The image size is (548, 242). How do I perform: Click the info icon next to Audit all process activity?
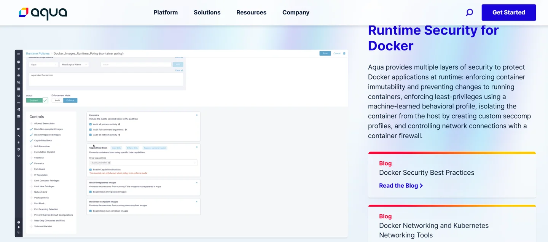click(x=119, y=124)
